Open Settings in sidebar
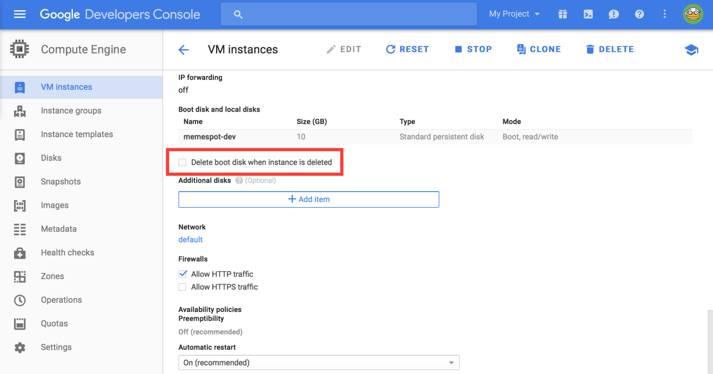Screen dimensions: 713x374 (56, 348)
